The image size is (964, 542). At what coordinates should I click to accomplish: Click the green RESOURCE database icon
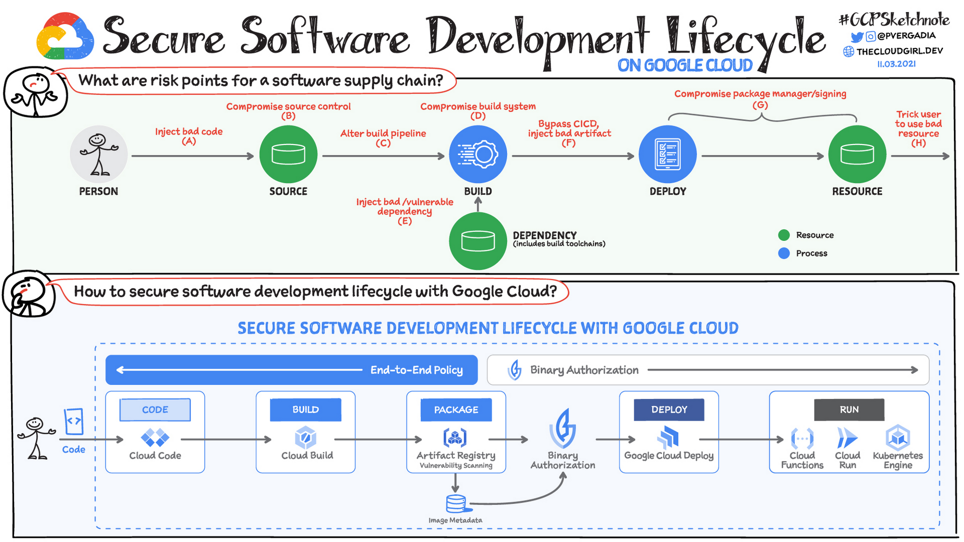pyautogui.click(x=857, y=154)
